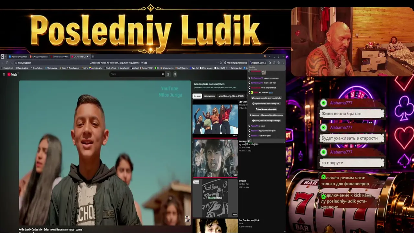Bookmark this page with the bookmark icon
Viewport: 414px width, 233px height.
click(x=221, y=63)
